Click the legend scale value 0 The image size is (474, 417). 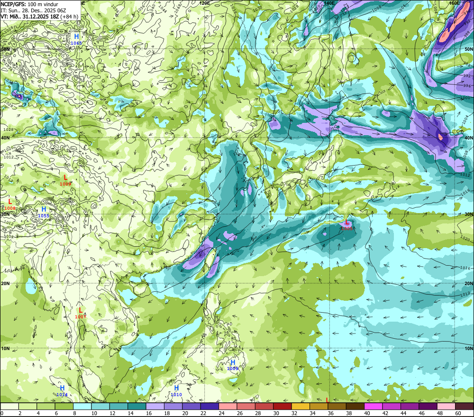[2, 413]
